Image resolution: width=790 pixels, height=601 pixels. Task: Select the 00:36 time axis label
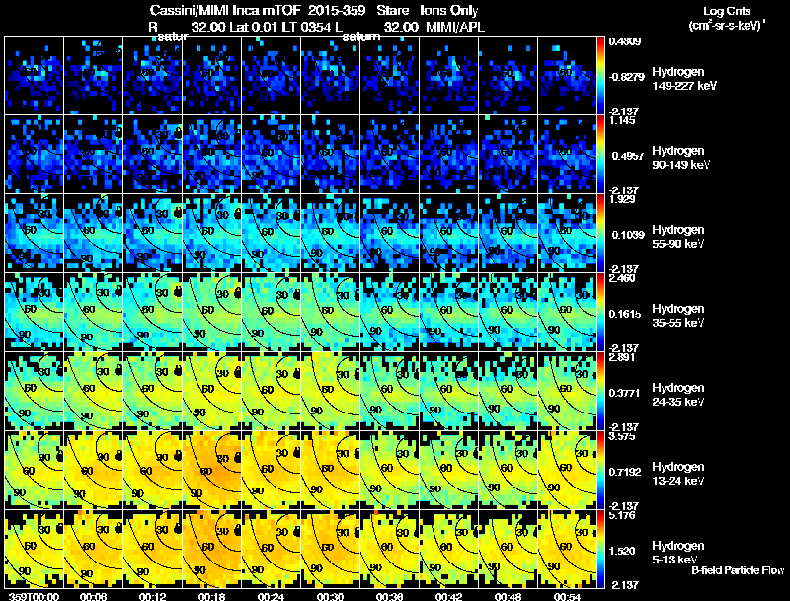click(x=389, y=596)
